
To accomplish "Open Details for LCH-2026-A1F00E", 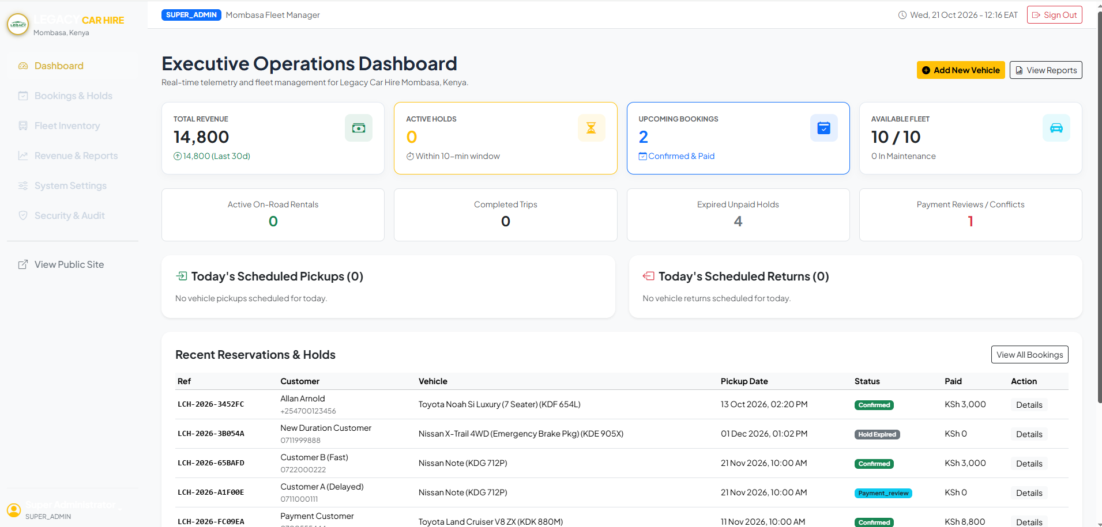I will pyautogui.click(x=1029, y=493).
